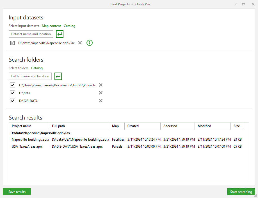Click the 65 KB size cell
258x198 pixels.
[238, 147]
